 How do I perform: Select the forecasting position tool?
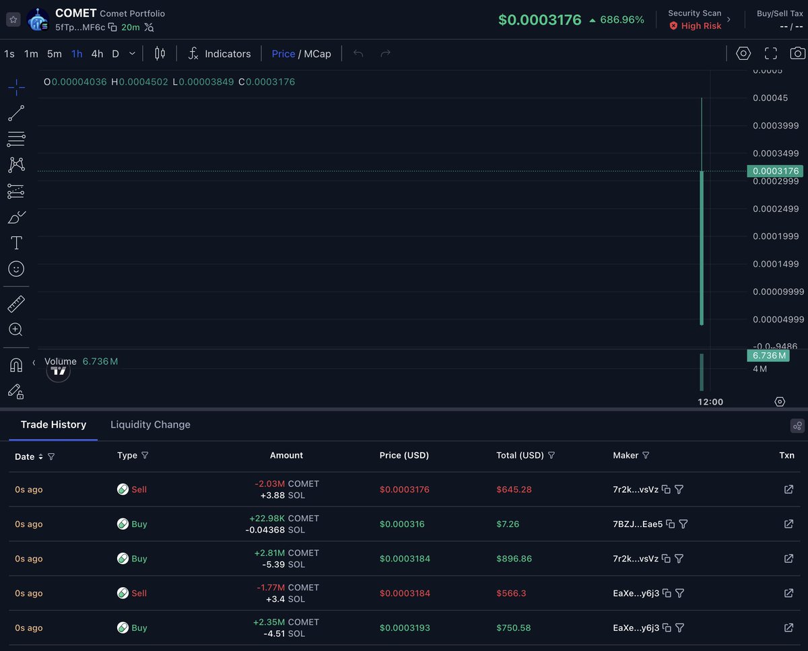click(16, 191)
